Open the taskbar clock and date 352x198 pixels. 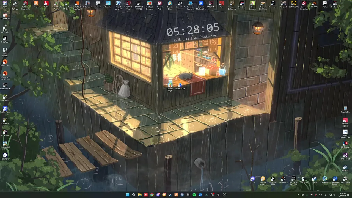[342, 195]
